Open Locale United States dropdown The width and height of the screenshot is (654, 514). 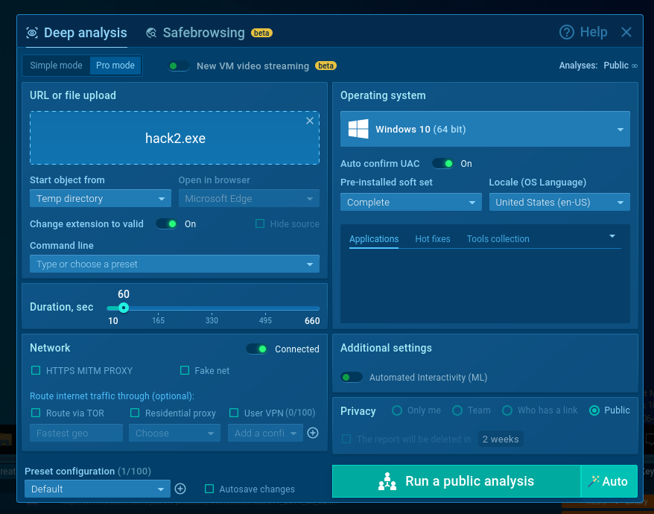tap(559, 203)
